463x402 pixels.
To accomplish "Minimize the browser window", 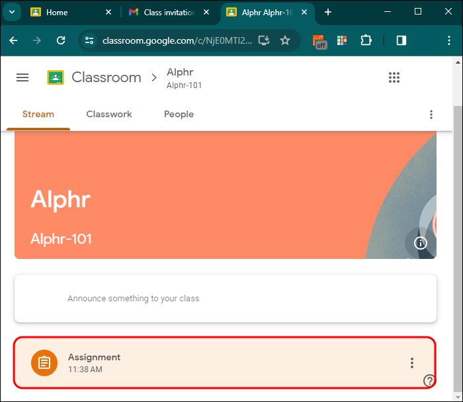I will [x=388, y=12].
